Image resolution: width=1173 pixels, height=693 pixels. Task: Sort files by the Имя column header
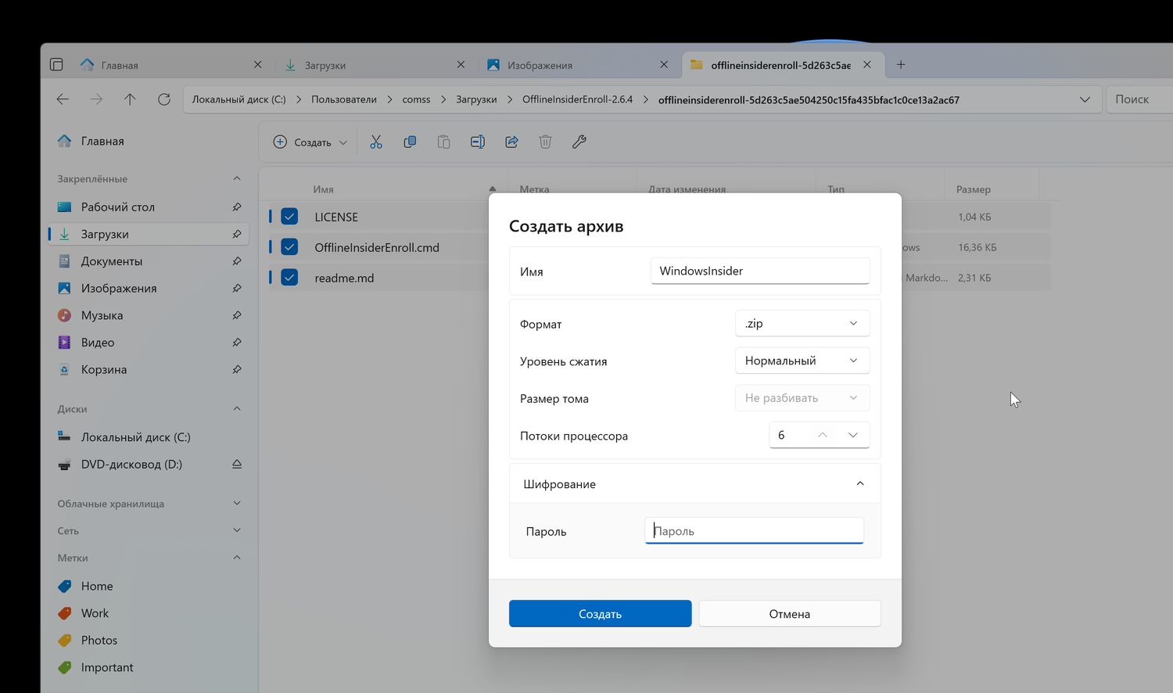coord(324,189)
